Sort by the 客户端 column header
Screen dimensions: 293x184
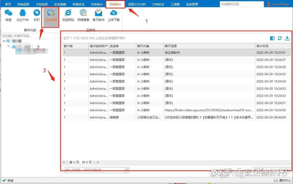75,46
